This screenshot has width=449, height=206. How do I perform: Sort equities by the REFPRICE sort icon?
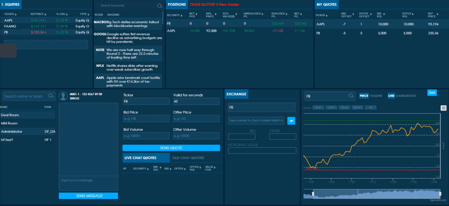pyautogui.click(x=45, y=14)
